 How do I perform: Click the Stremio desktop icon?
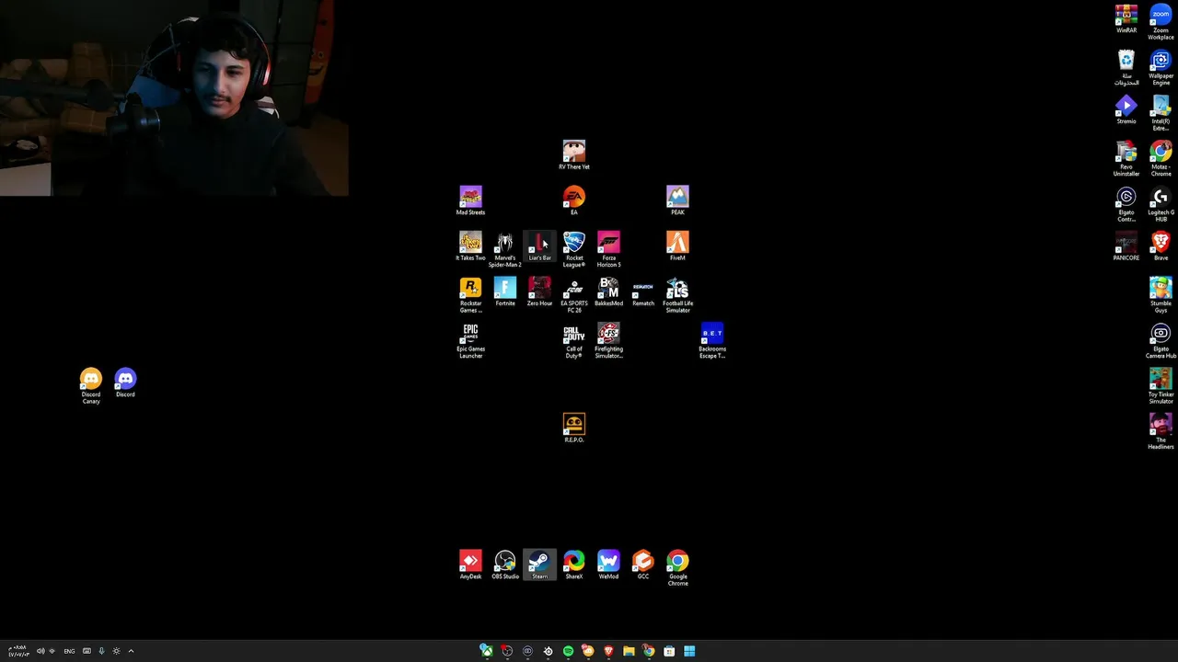1126,109
